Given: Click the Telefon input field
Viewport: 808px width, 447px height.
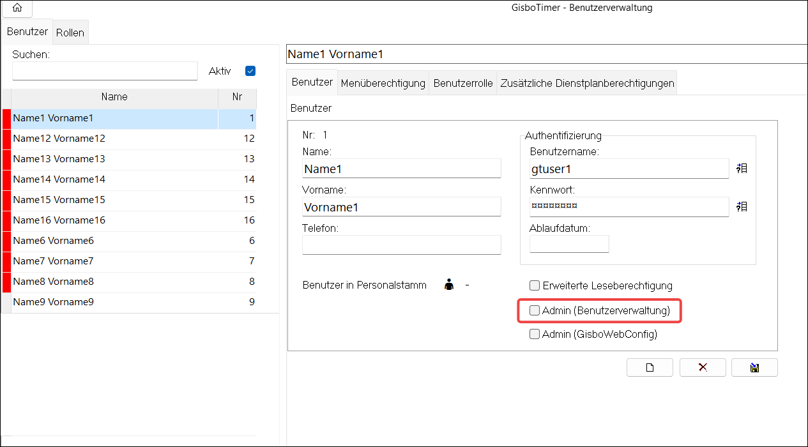Looking at the screenshot, I should pos(402,245).
